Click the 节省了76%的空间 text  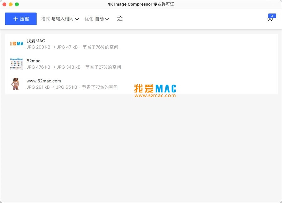click(100, 47)
